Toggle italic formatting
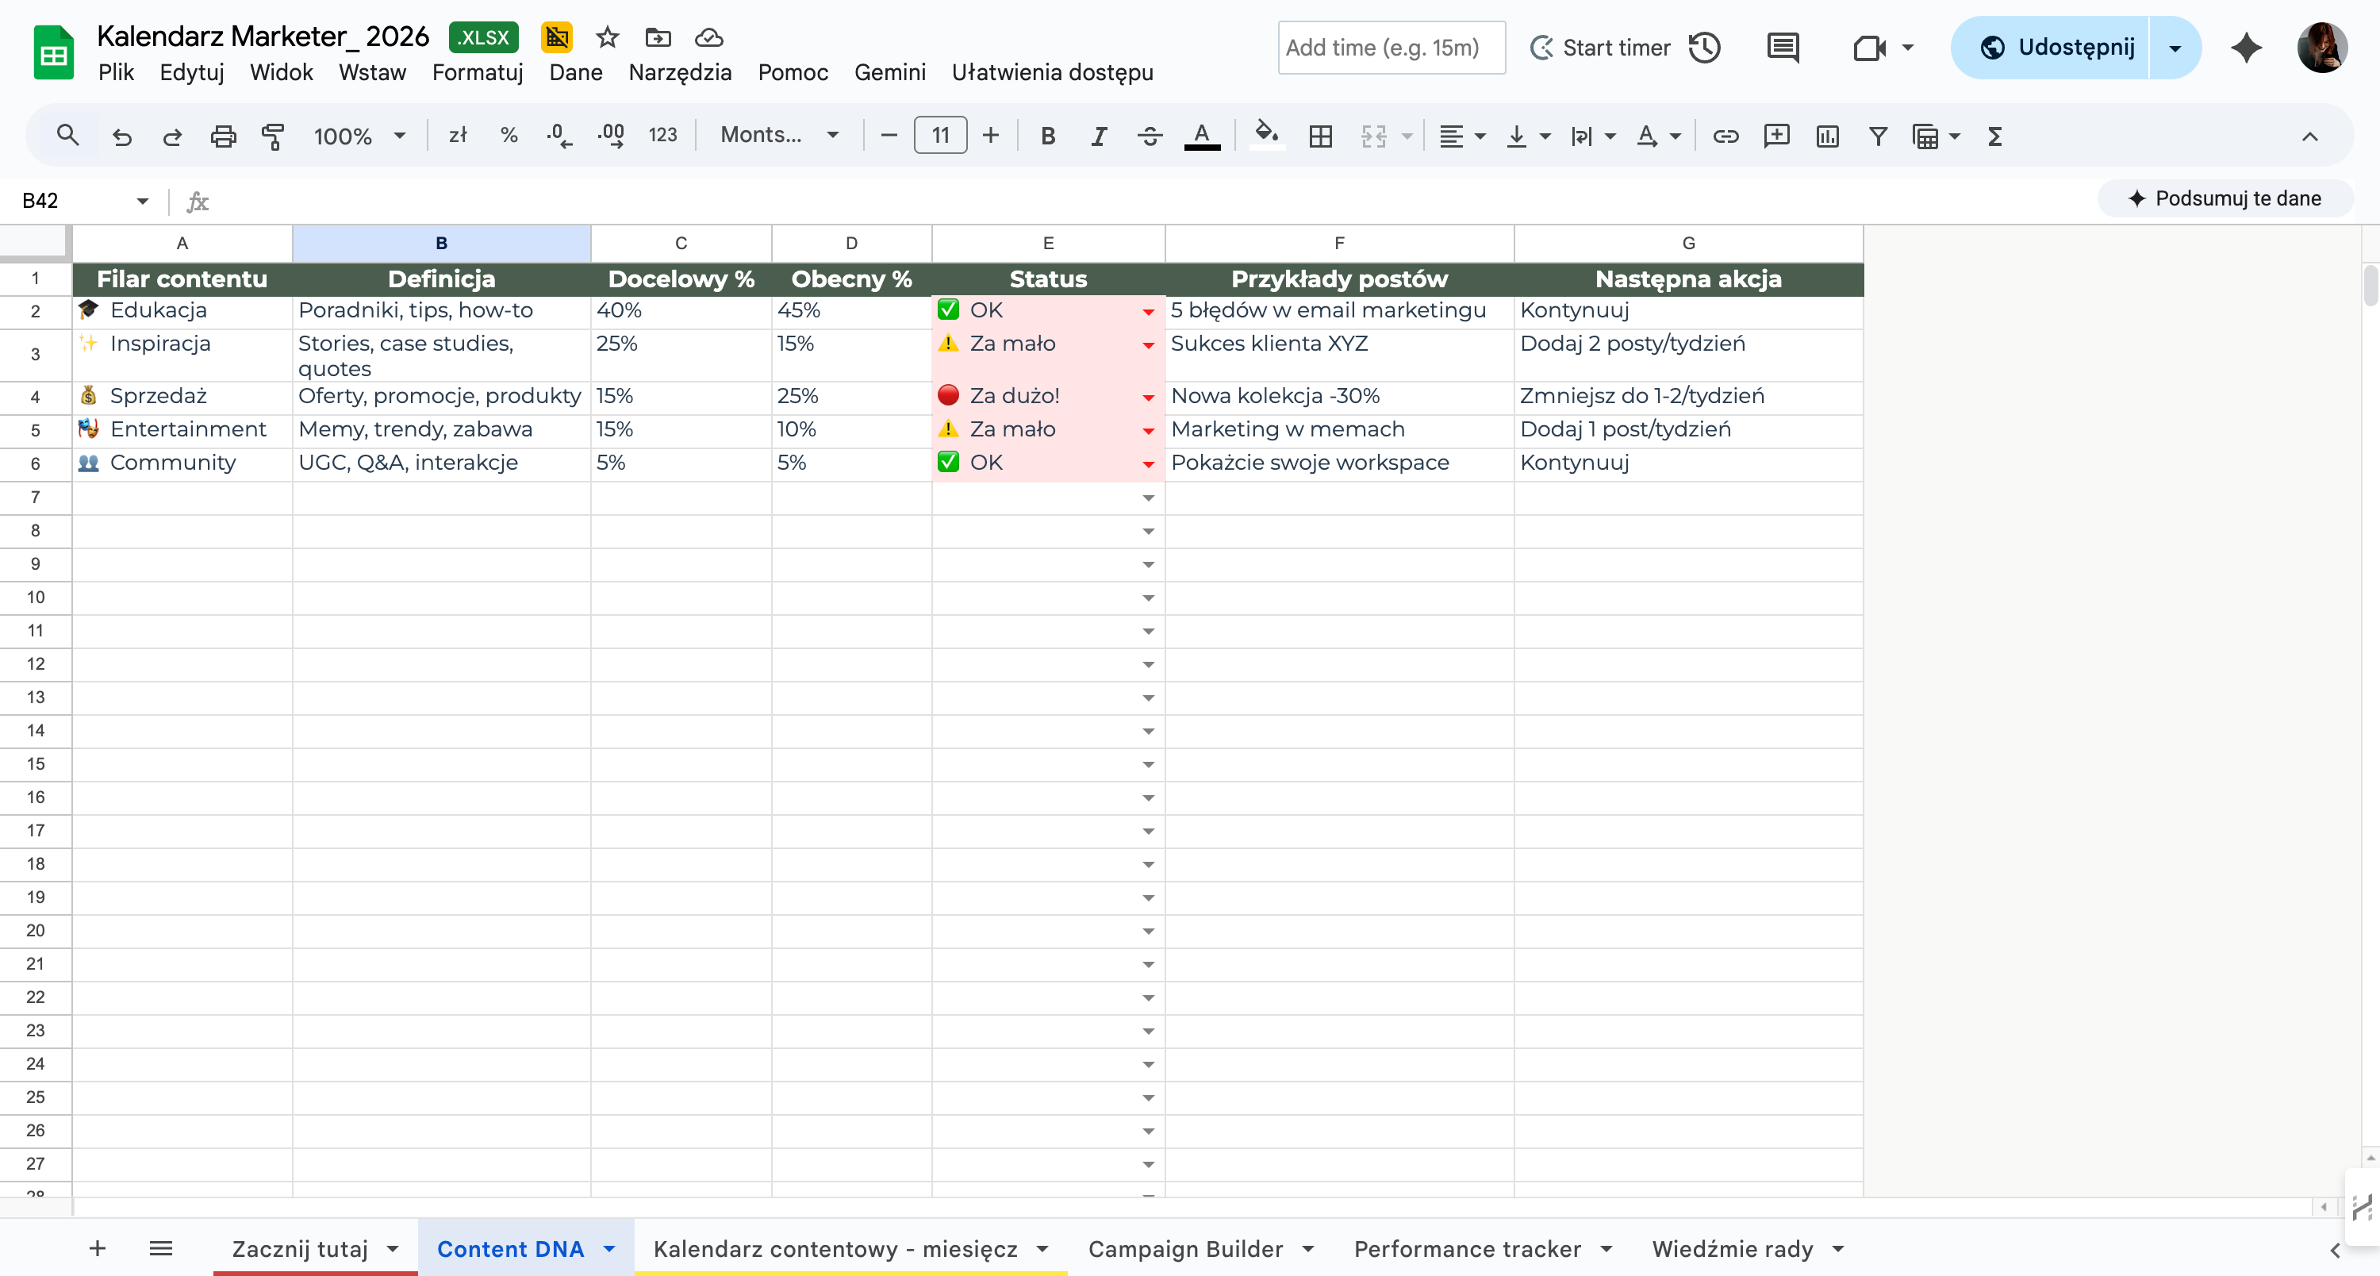The image size is (2380, 1276). click(x=1099, y=136)
